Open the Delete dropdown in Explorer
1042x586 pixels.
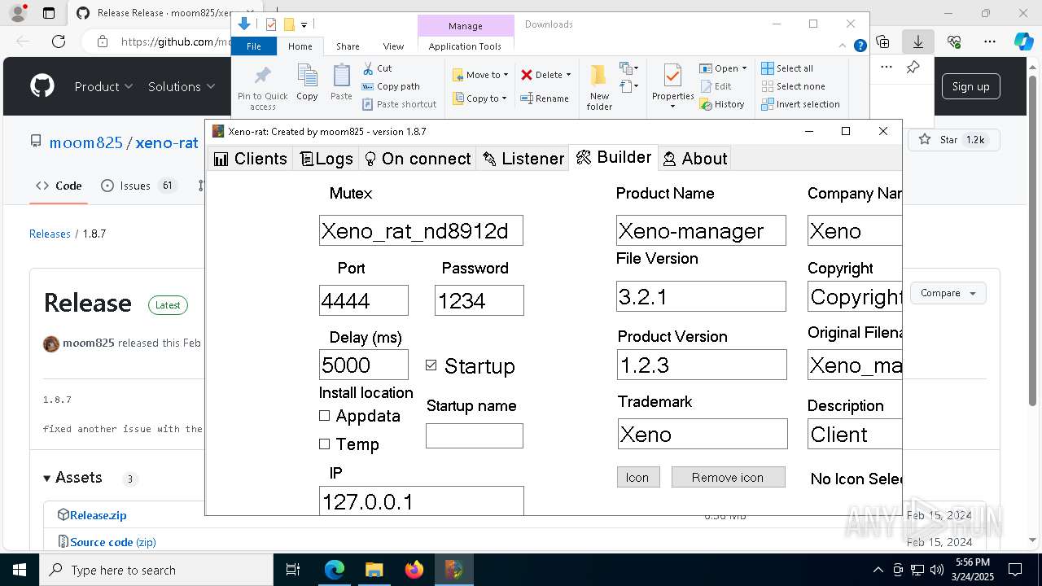pos(545,75)
